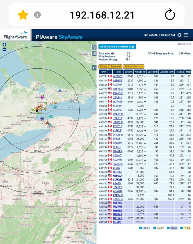
Task: Open flight WJA802 link
Action: coord(118,77)
